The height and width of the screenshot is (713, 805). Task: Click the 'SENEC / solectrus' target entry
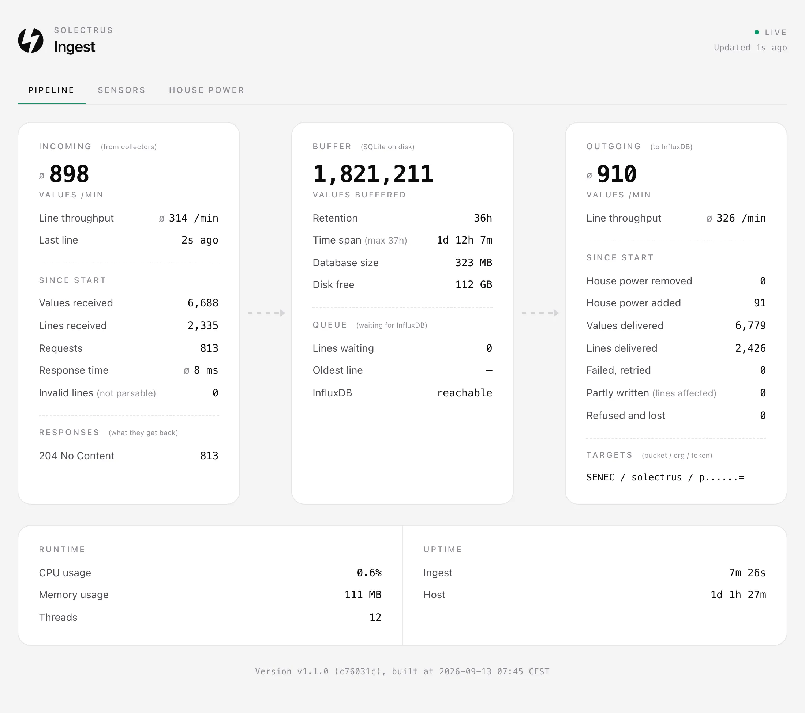[x=665, y=477]
